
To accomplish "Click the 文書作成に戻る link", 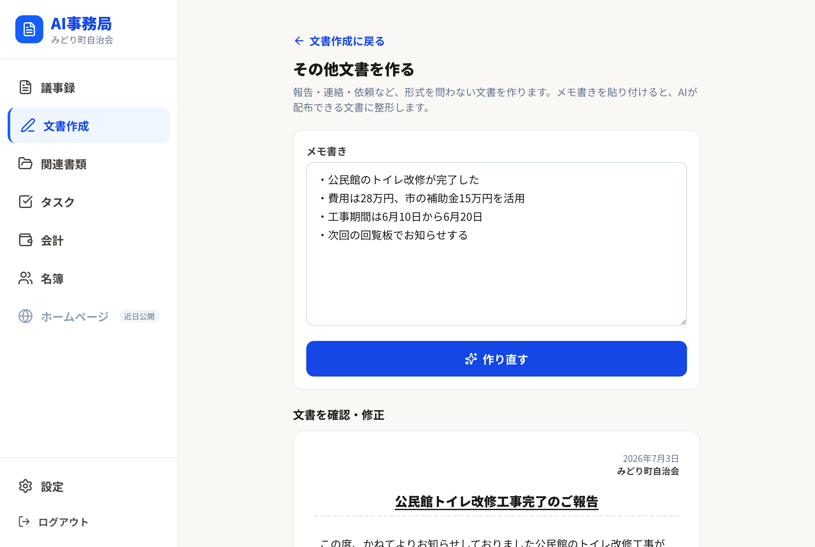I will 339,41.
